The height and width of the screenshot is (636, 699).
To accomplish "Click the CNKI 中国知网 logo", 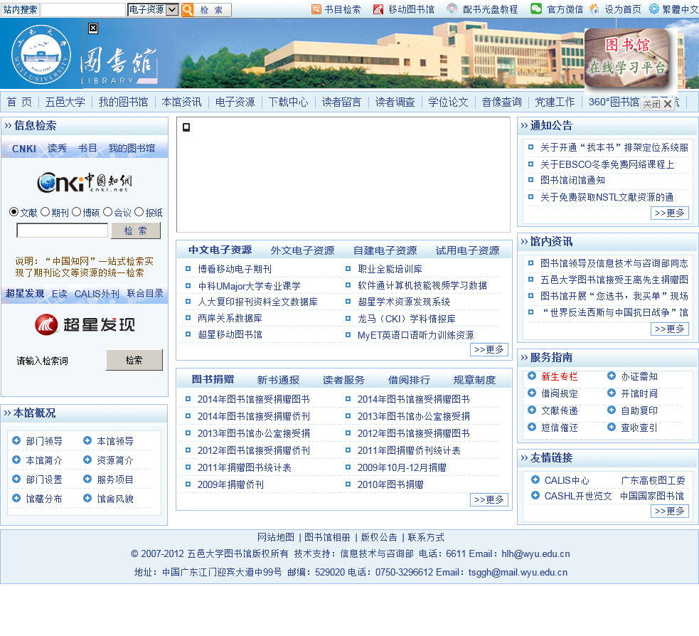I will [x=84, y=182].
